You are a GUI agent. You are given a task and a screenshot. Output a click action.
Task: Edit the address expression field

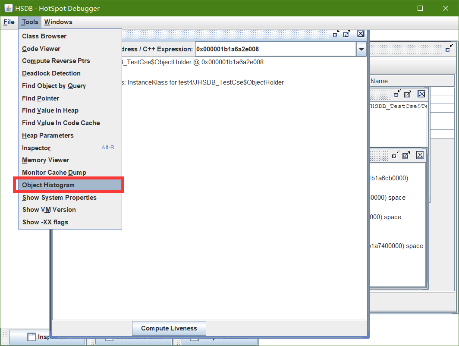coord(276,49)
